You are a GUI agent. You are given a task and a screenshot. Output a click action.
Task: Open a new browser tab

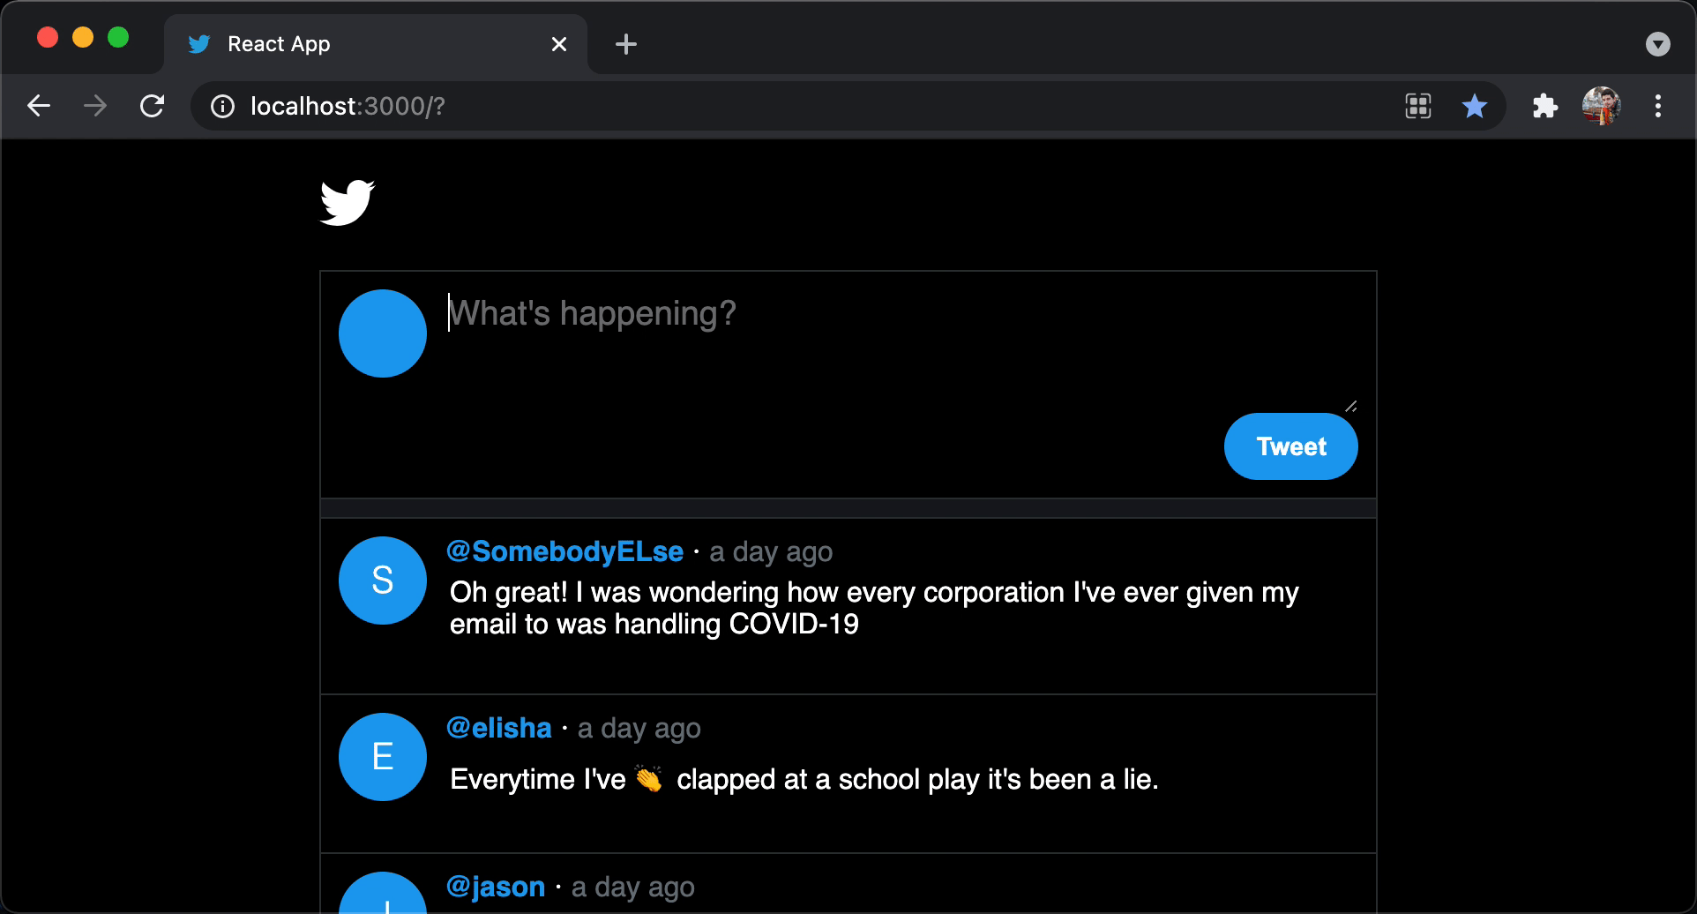(x=626, y=44)
